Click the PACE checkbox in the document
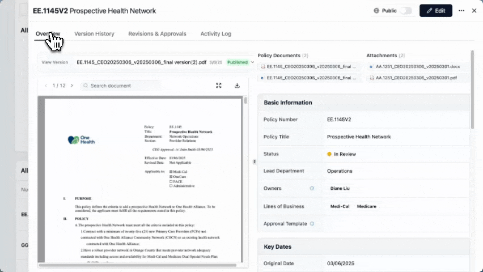This screenshot has width=483, height=272. pos(171,181)
